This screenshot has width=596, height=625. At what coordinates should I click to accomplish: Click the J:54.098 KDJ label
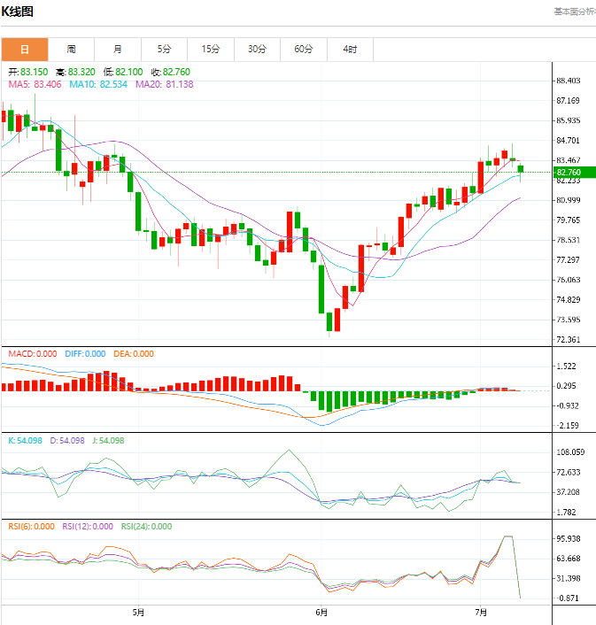point(108,441)
